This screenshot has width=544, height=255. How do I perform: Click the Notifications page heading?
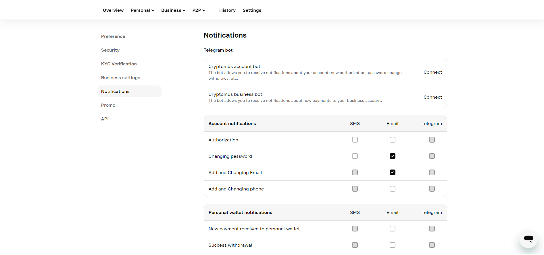click(225, 35)
